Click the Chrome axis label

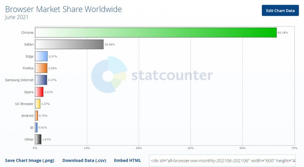[27, 33]
